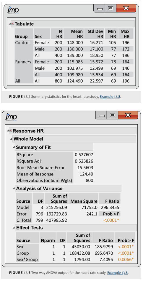Open the Response HR red triangle menu
This screenshot has height=281, width=143.
coord(11,131)
